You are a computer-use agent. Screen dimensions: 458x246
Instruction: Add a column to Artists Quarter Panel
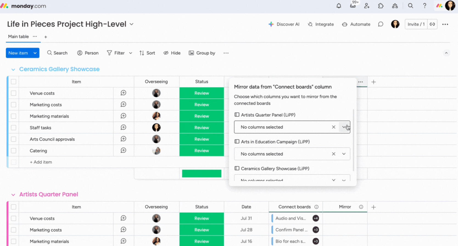[x=373, y=207]
